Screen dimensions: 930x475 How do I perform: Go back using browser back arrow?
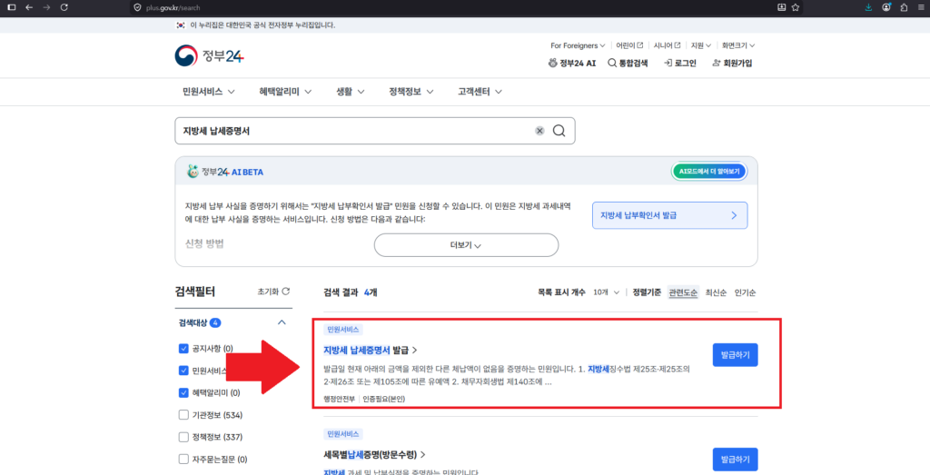28,7
